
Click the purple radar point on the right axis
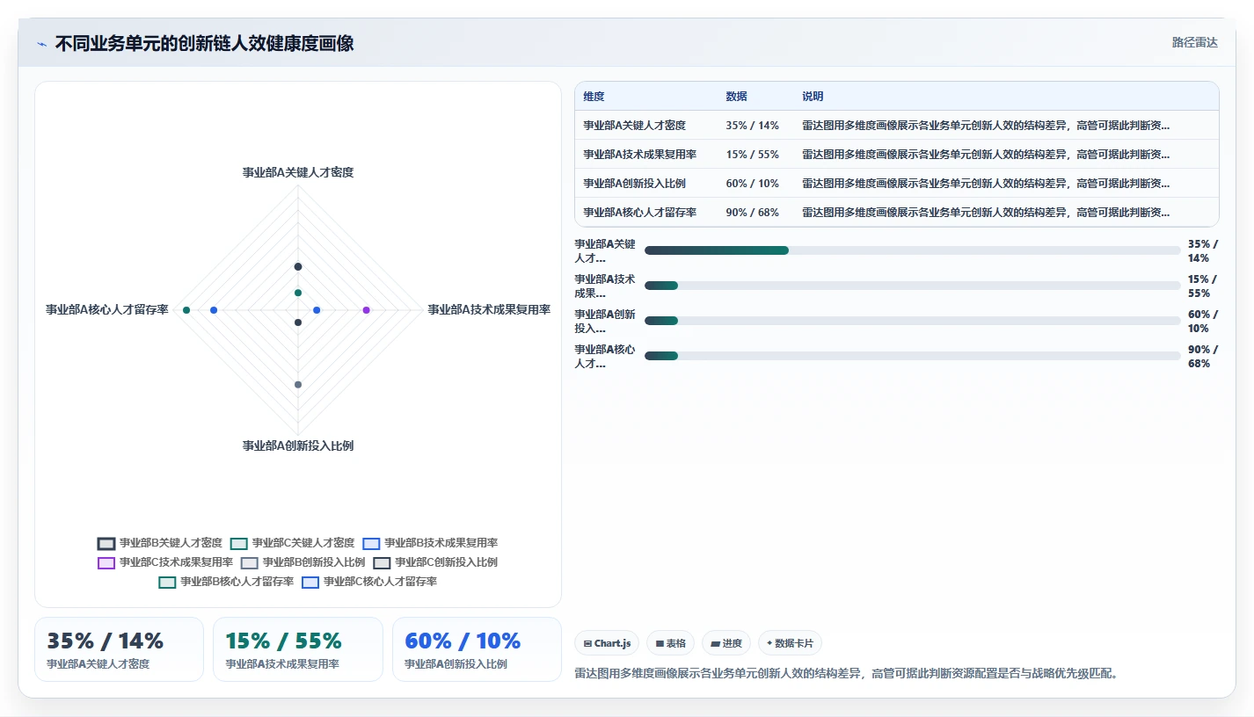click(x=367, y=310)
